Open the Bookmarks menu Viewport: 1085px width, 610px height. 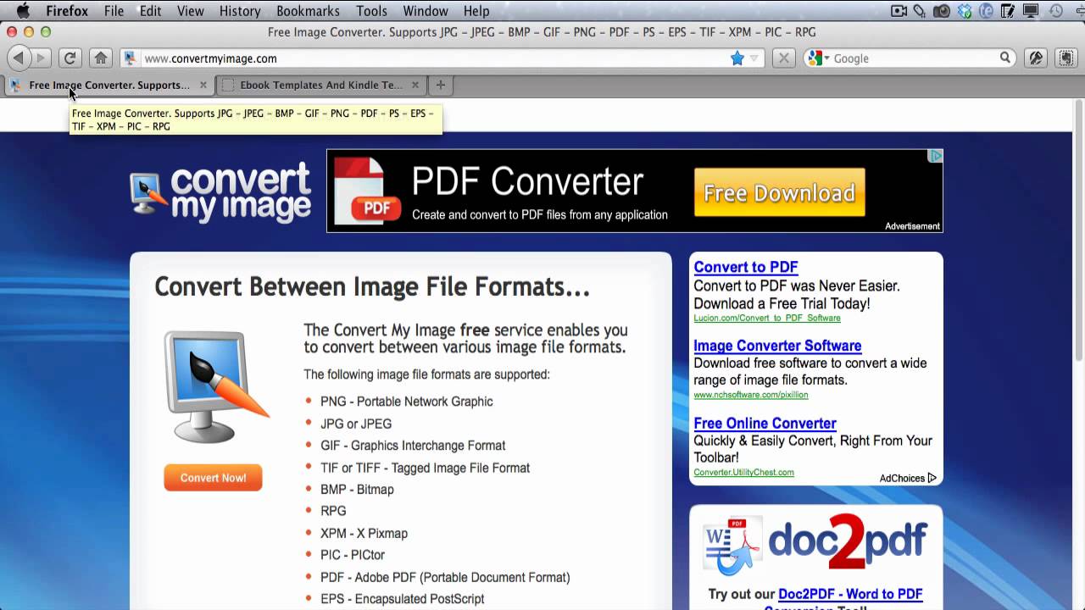click(308, 11)
